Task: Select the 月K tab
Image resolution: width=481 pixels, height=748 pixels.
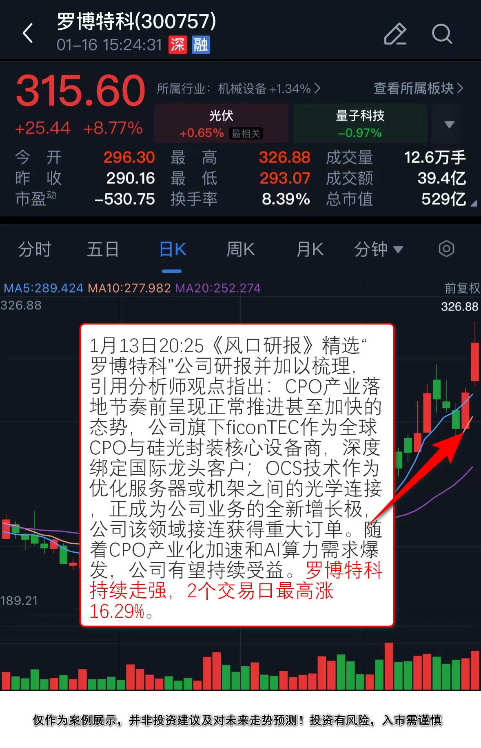Action: pyautogui.click(x=310, y=249)
